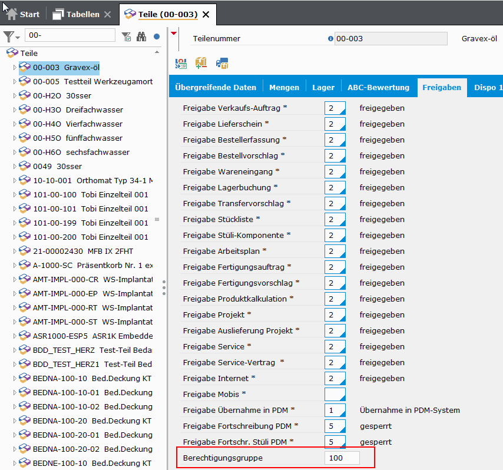Viewport: 503px width, 470px height.
Task: Click the part icon beside AMT-IMPL-000-EP
Action: pos(25,293)
